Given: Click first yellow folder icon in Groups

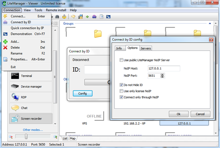Looking at the screenshot, I should point(98,34).
